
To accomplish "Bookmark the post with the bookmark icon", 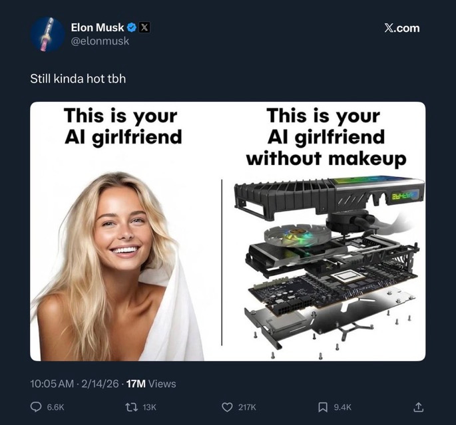I will [x=322, y=407].
